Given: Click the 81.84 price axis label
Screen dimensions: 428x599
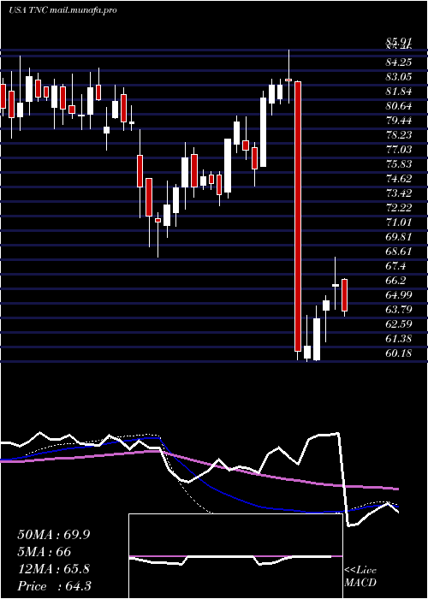Looking at the screenshot, I should (x=399, y=92).
